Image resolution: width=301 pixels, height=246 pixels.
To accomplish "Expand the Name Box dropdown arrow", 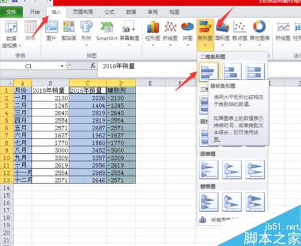I will click(62, 66).
